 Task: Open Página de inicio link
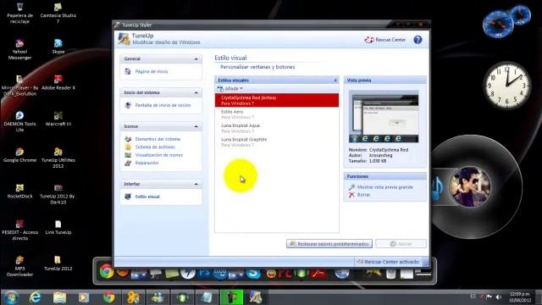click(152, 71)
